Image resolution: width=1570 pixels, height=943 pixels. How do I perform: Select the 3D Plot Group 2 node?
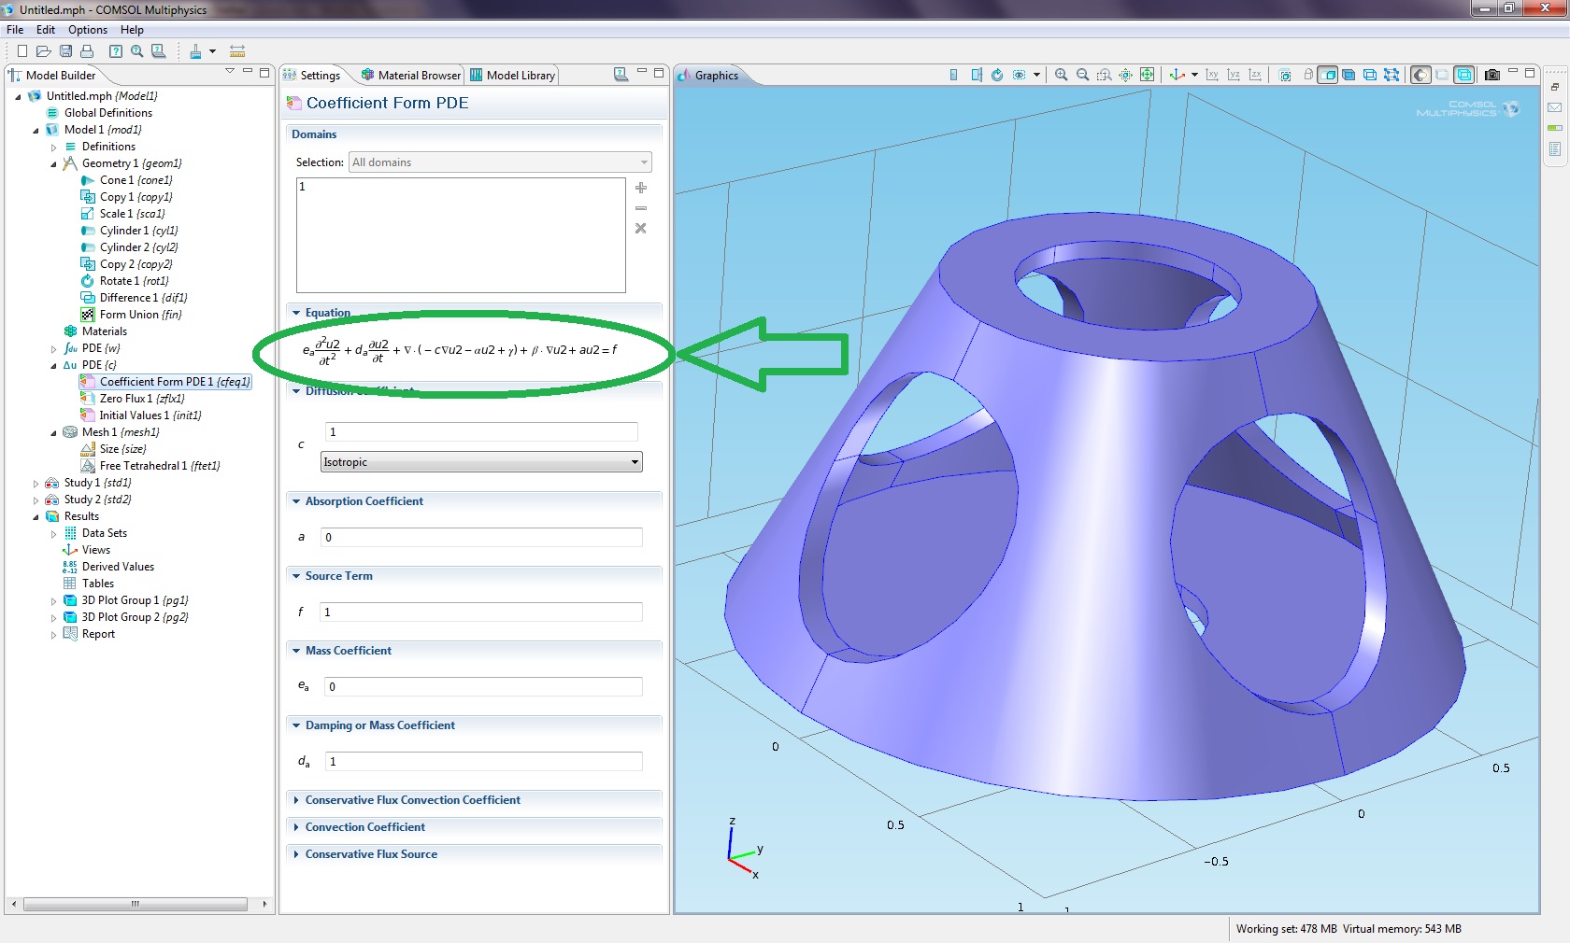tap(125, 617)
